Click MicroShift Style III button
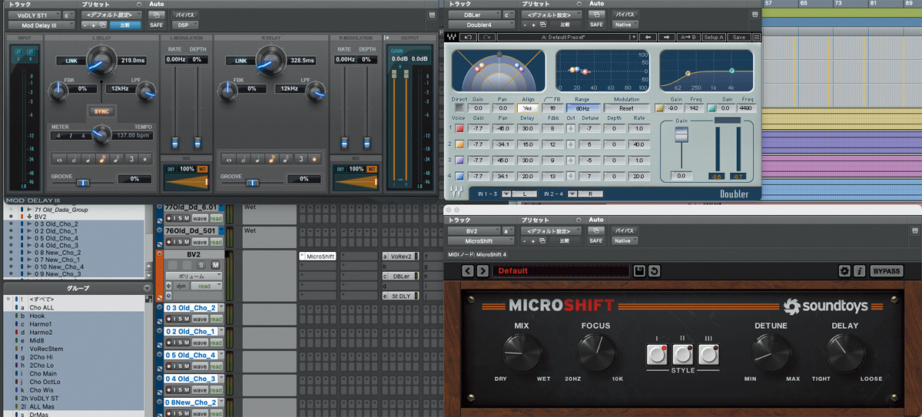The height and width of the screenshot is (417, 922). (709, 354)
